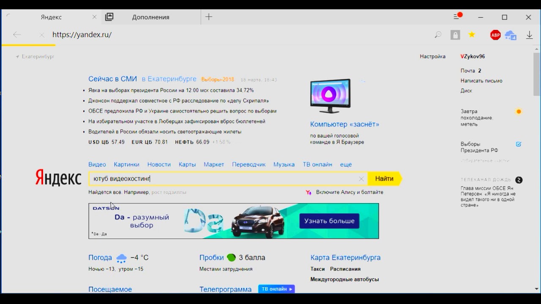Click the Яндекс logo
The image size is (541, 304).
coord(58,179)
